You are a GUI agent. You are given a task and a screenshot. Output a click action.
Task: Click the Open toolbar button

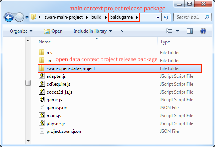(53, 31)
